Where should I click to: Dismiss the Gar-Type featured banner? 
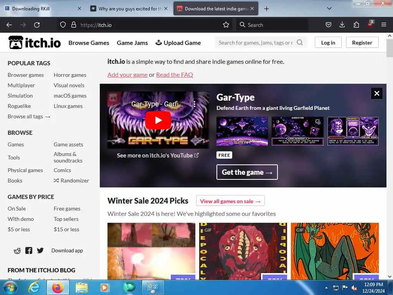(377, 94)
